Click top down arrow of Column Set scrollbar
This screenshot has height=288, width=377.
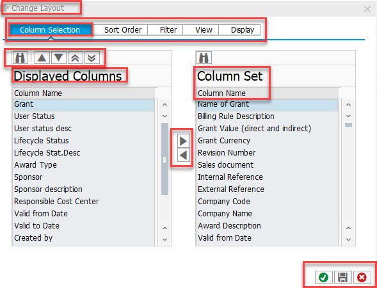(x=348, y=116)
